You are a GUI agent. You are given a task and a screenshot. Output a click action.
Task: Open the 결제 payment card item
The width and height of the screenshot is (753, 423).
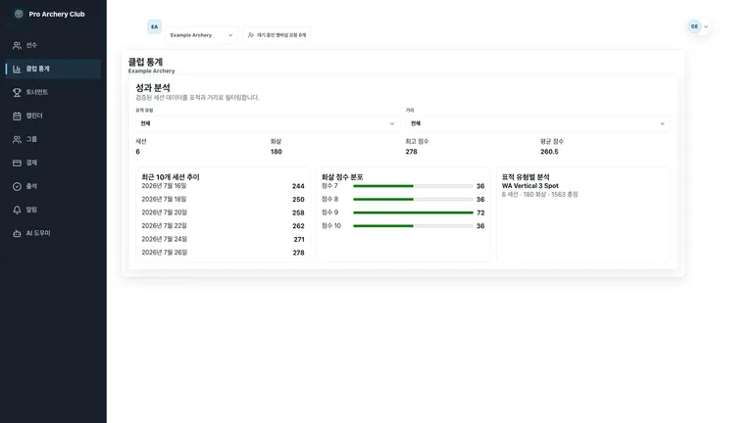pyautogui.click(x=53, y=163)
